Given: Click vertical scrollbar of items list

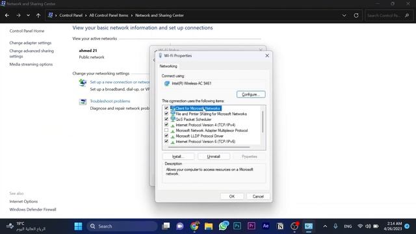Looking at the screenshot, I should click(x=263, y=122).
